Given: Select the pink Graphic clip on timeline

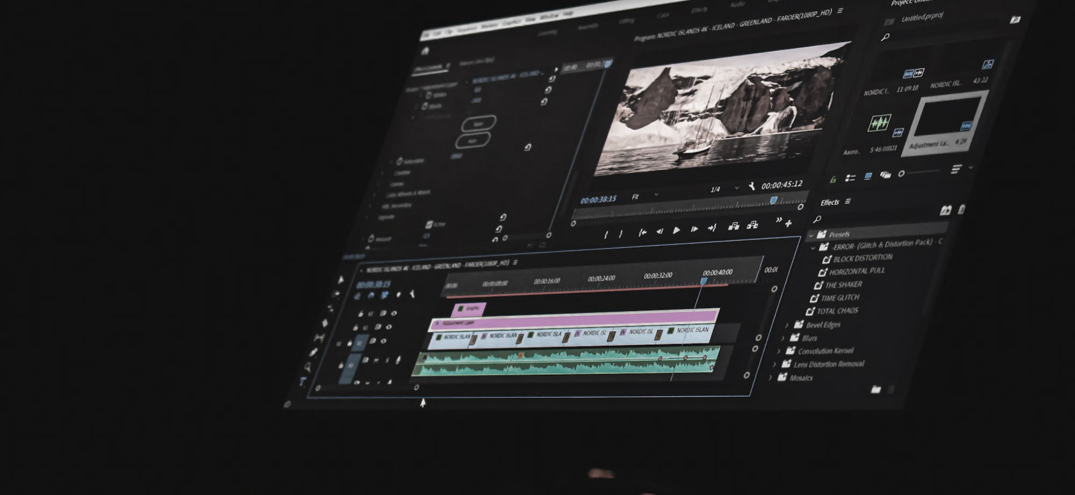Looking at the screenshot, I should point(469,309).
